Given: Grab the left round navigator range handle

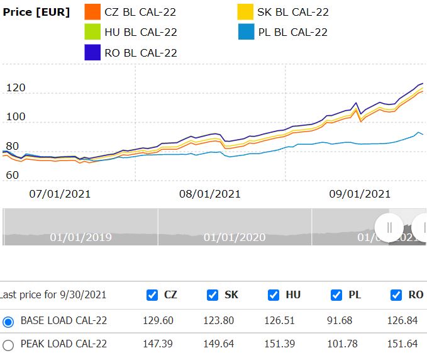Looking at the screenshot, I should click(389, 227).
